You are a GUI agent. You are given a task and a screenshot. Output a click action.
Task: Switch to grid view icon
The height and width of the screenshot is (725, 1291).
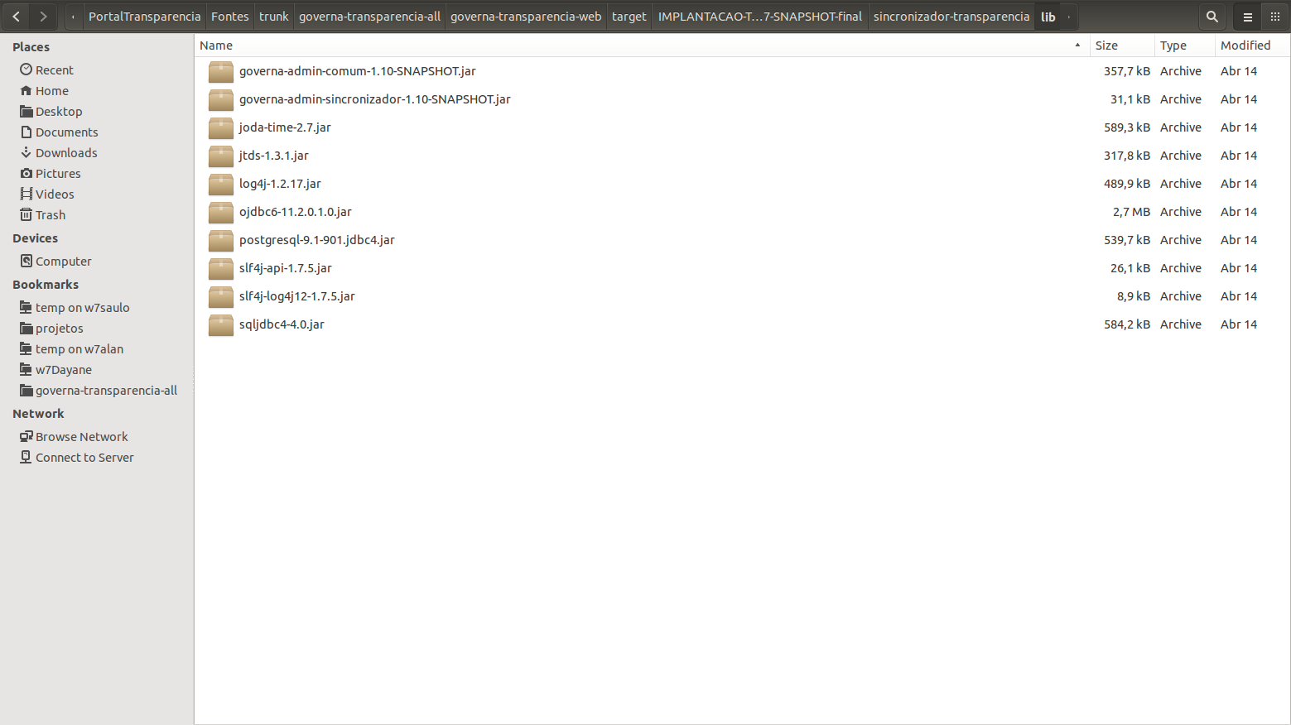pos(1275,17)
